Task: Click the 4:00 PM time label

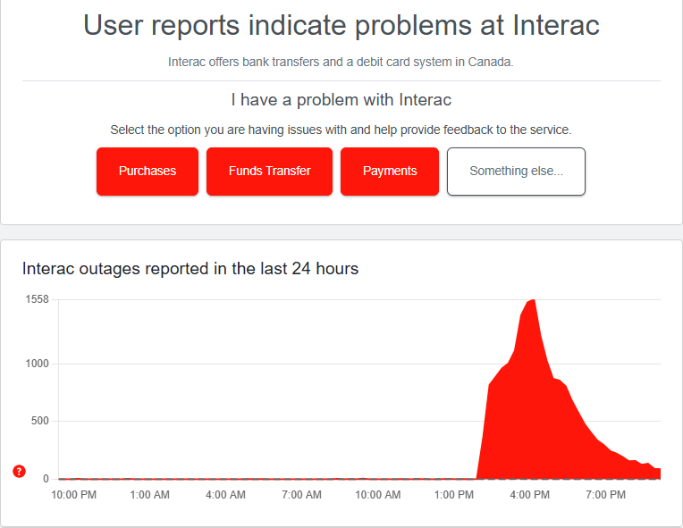Action: pyautogui.click(x=529, y=495)
